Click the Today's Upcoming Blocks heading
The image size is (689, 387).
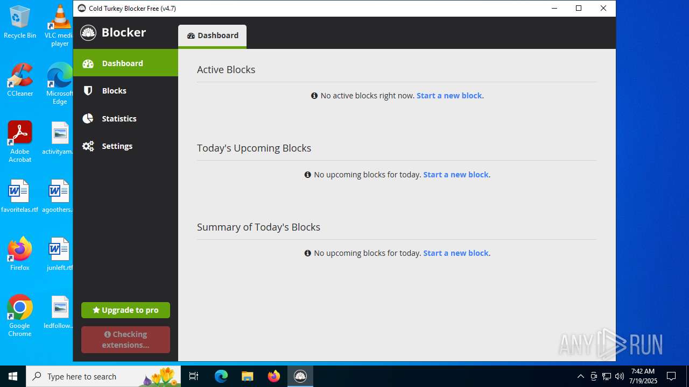(x=254, y=148)
